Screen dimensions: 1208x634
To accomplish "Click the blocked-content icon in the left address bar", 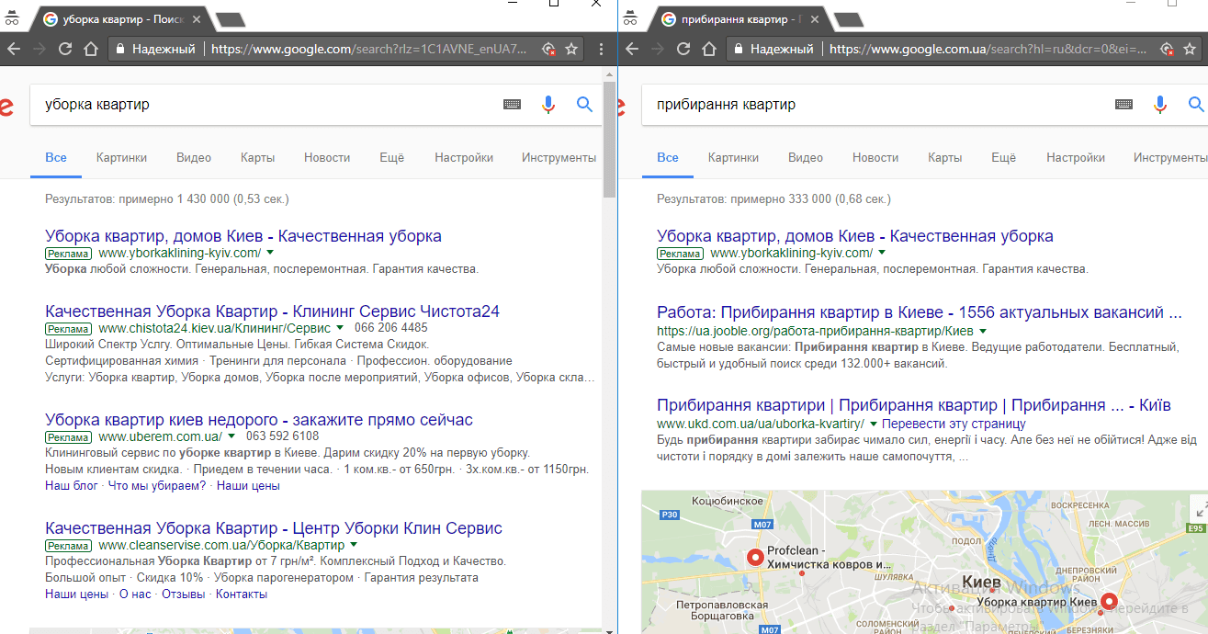I will (548, 49).
